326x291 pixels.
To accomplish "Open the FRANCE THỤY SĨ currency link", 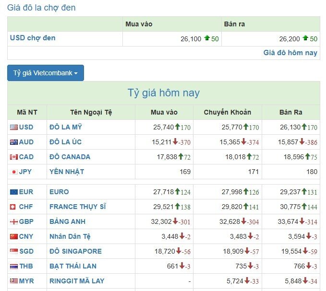I will pos(78,207).
